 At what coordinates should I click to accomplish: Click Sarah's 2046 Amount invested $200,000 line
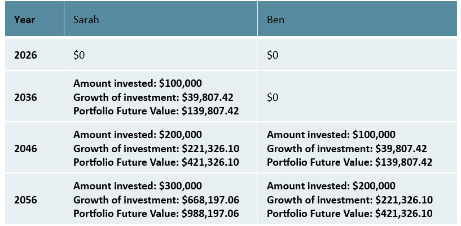[138, 135]
